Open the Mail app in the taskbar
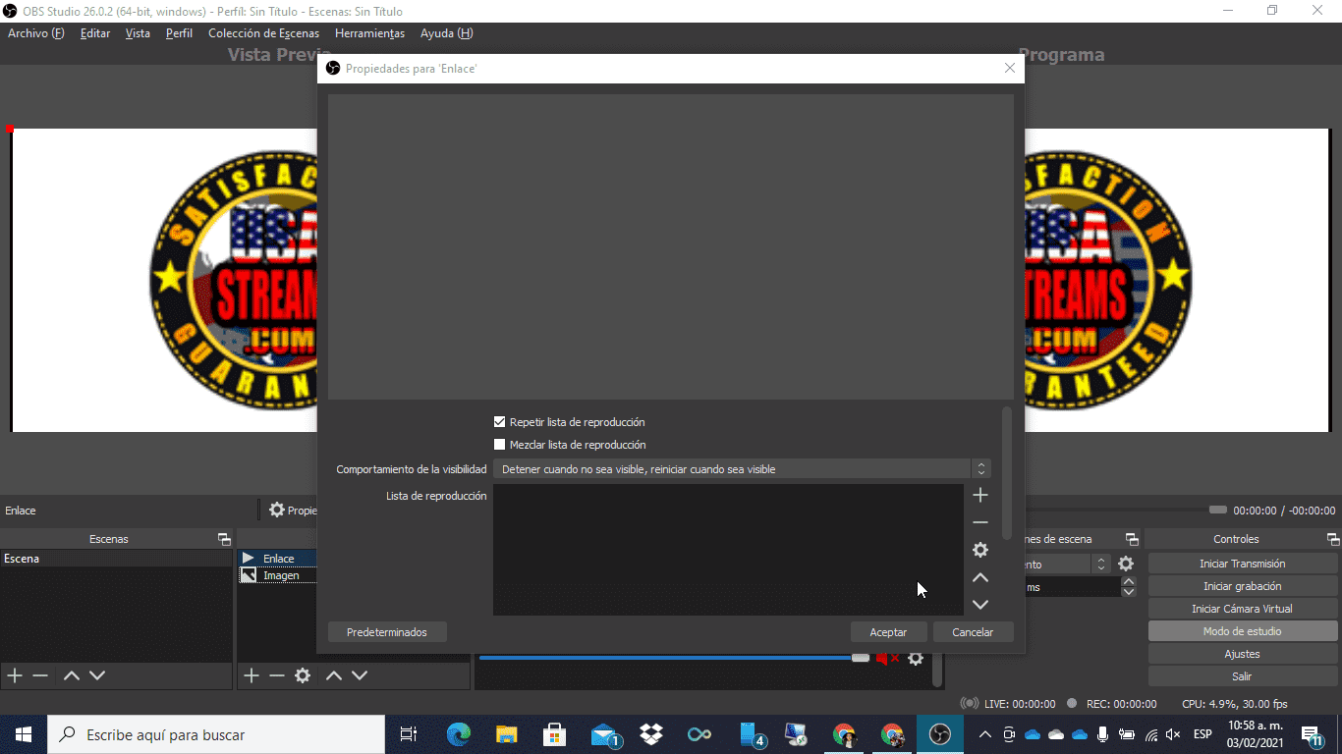The width and height of the screenshot is (1342, 754). pos(605,734)
